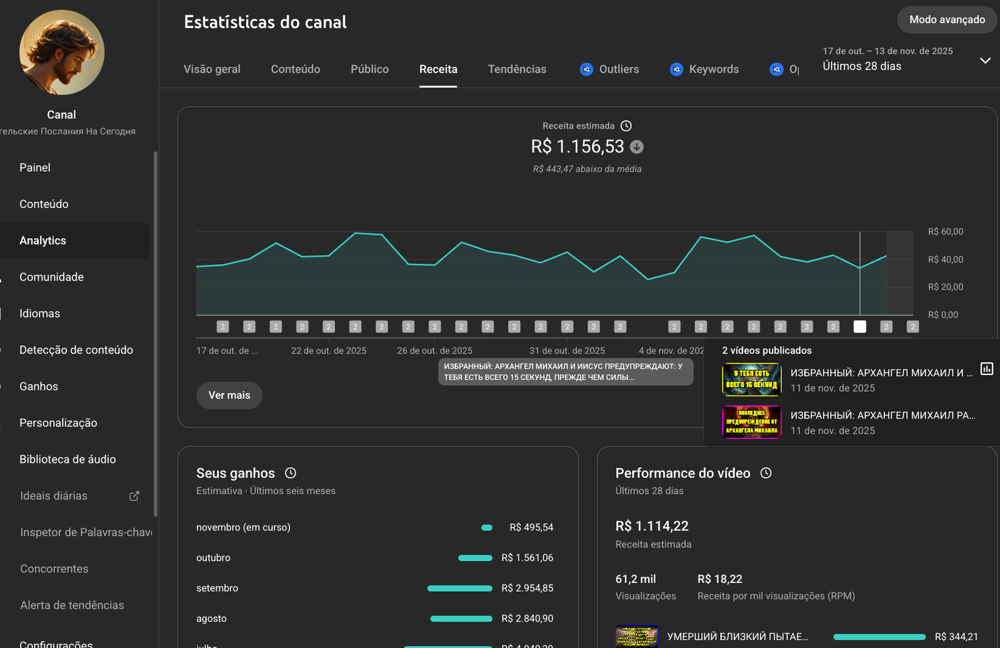Click the clock icon next to Seus ganhos

[x=291, y=473]
